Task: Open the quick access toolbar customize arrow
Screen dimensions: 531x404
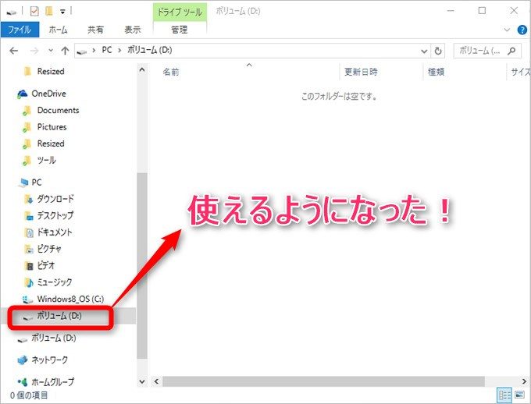Action: click(62, 12)
